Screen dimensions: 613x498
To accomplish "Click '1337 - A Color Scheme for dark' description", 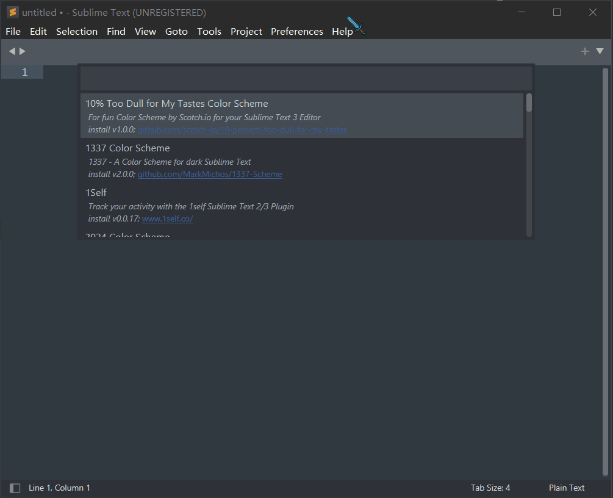I will (170, 162).
